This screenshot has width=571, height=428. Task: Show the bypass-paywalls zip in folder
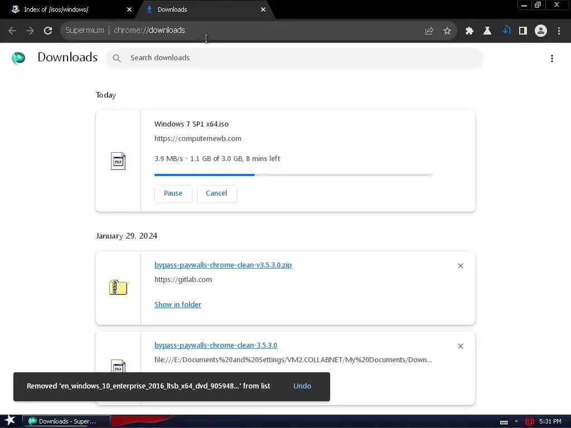click(x=178, y=305)
